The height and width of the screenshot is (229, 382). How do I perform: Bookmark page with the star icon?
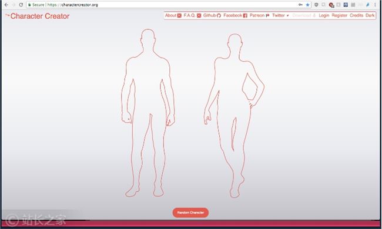pyautogui.click(x=308, y=5)
